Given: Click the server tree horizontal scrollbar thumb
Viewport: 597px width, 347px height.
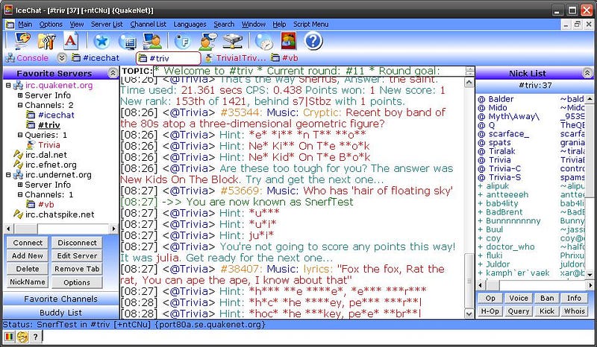Looking at the screenshot, I should [x=26, y=229].
